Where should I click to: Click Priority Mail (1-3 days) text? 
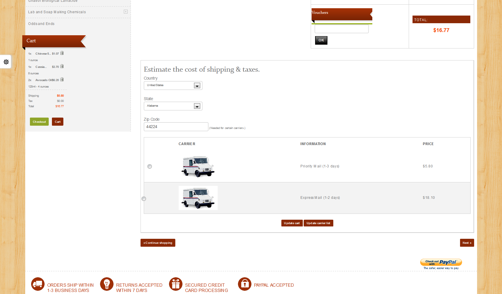[x=320, y=166]
